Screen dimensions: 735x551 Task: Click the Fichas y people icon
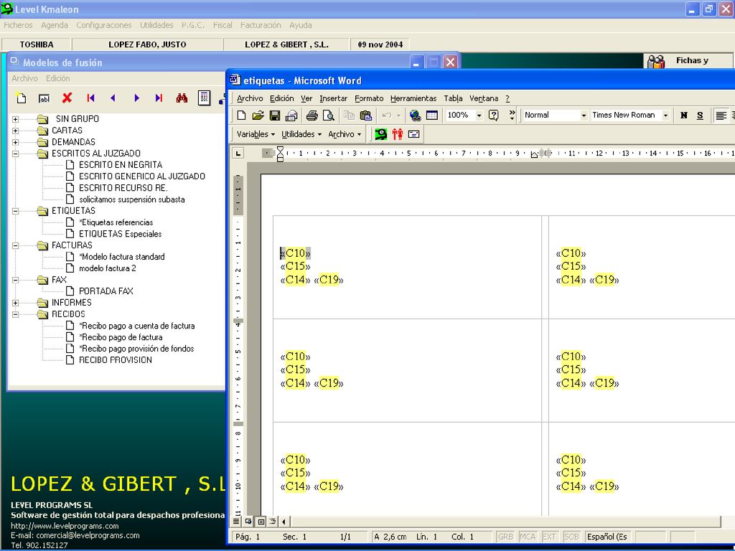click(656, 62)
